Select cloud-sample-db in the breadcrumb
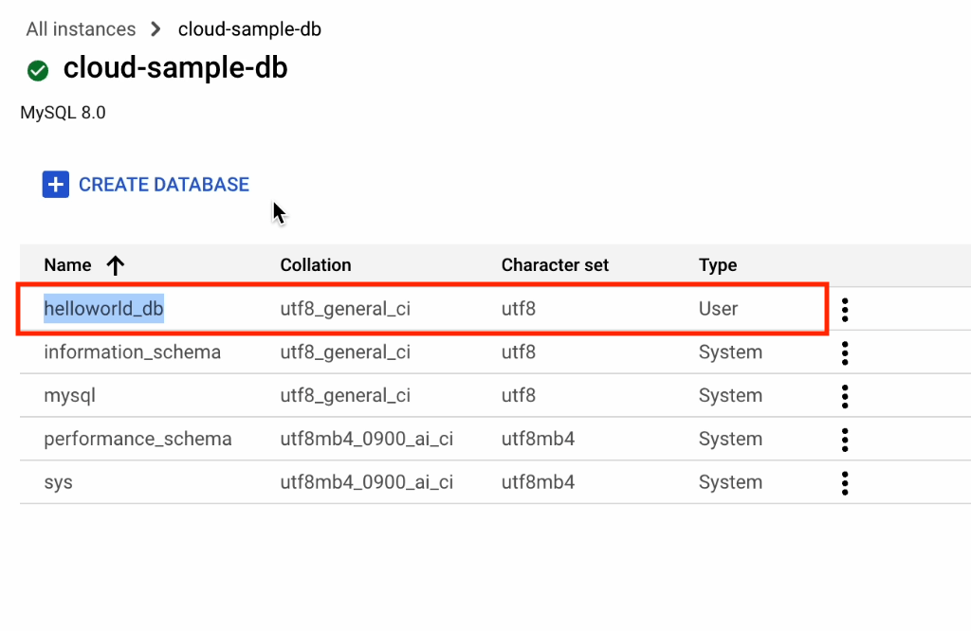971x631 pixels. point(249,29)
